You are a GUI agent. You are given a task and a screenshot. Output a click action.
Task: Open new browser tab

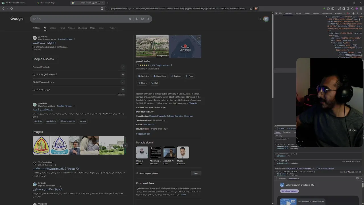[107, 3]
